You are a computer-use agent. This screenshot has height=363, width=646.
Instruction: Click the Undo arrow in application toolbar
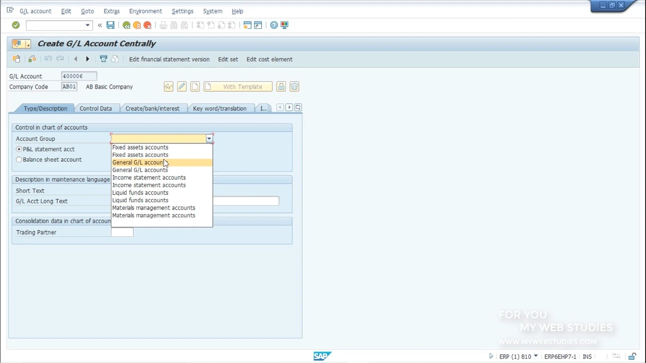coord(48,59)
